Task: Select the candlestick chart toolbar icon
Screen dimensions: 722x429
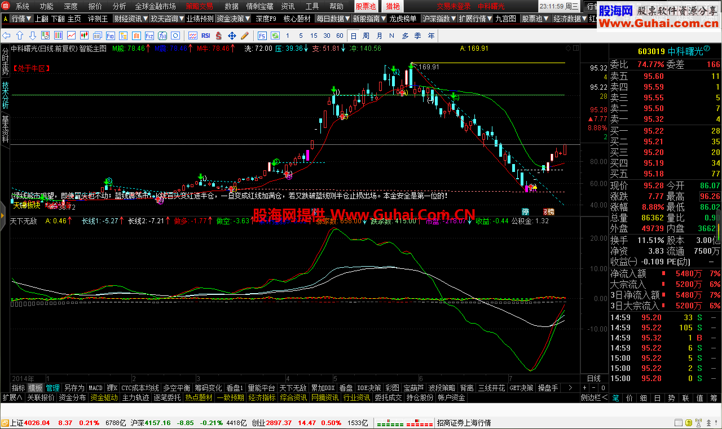Action: [x=84, y=36]
